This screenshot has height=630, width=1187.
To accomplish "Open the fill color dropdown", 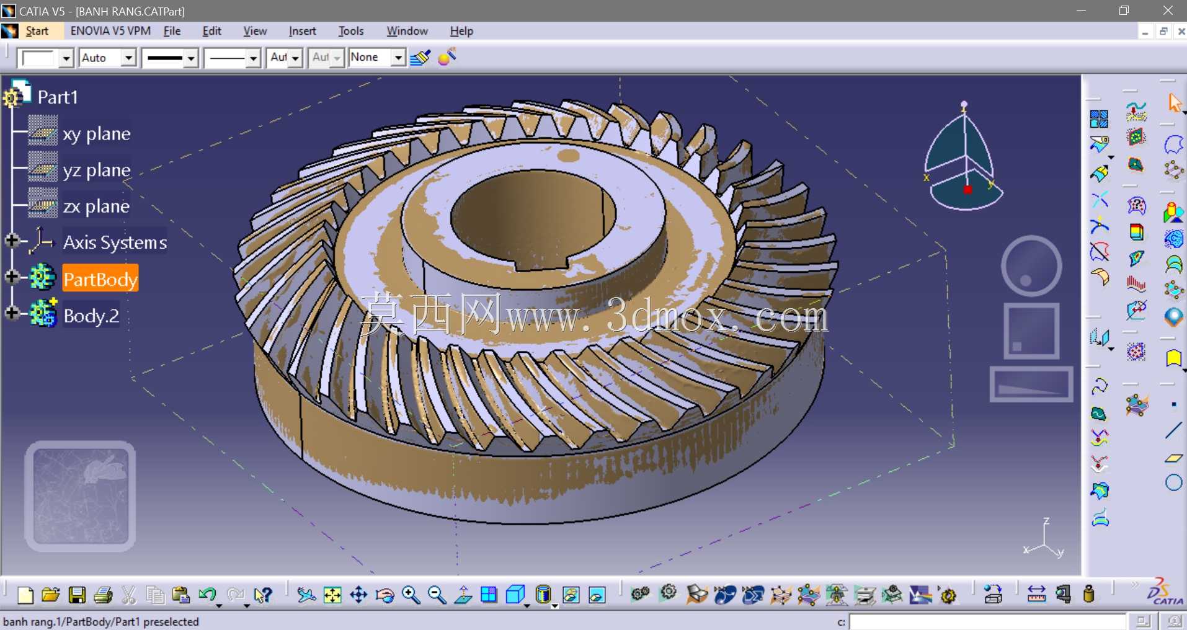I will pos(66,58).
